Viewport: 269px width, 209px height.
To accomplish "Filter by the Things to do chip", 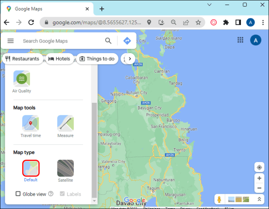I will (x=97, y=59).
